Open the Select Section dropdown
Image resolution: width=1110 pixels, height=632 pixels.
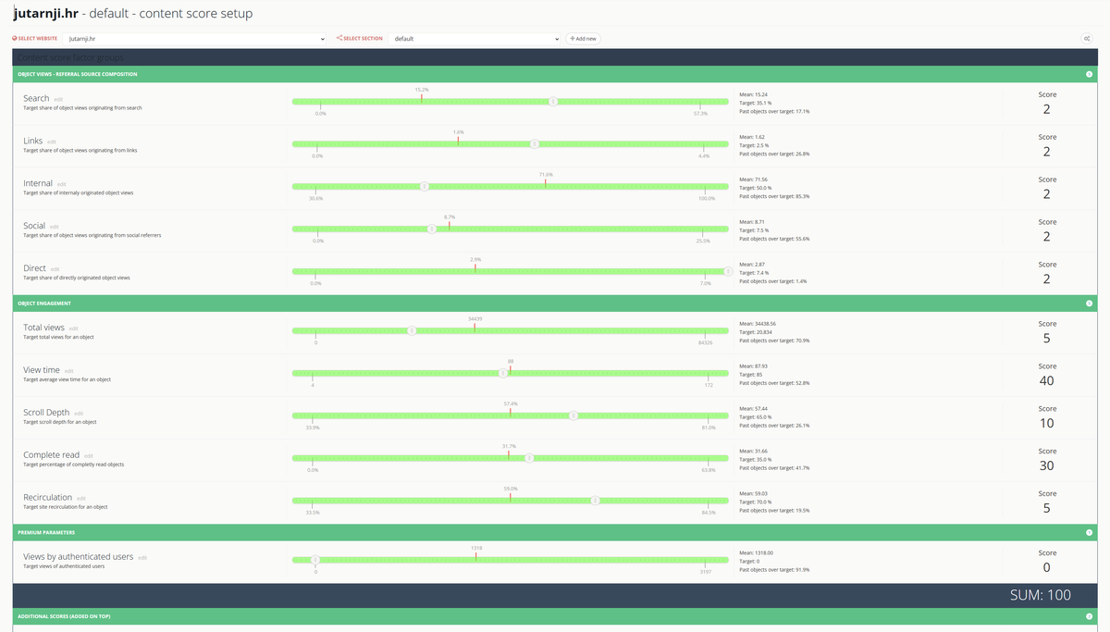[x=475, y=39]
